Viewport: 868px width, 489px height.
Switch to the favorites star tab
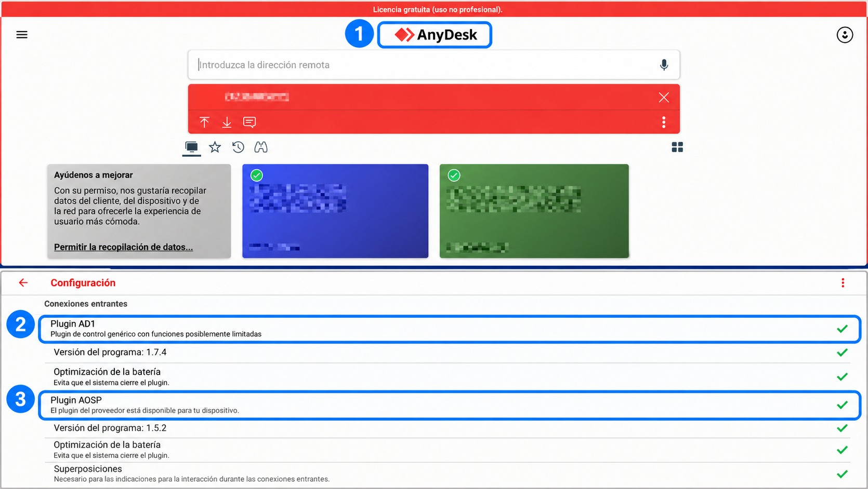coord(215,147)
